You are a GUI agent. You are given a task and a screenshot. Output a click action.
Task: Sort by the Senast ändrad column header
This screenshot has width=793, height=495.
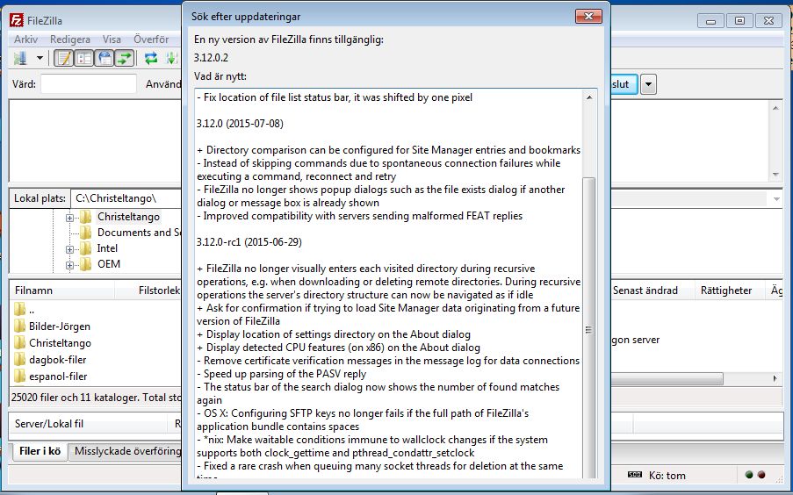(x=652, y=291)
